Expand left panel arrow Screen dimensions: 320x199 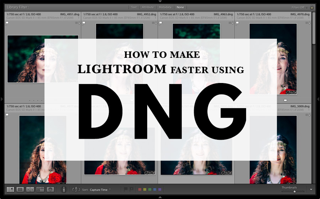2,99
